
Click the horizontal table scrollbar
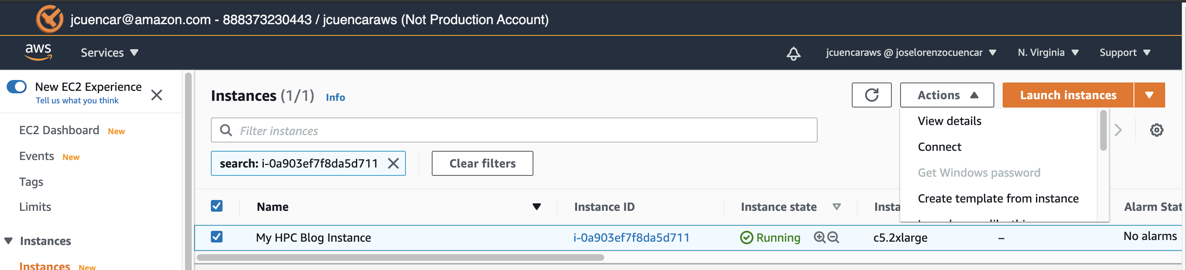(x=400, y=257)
